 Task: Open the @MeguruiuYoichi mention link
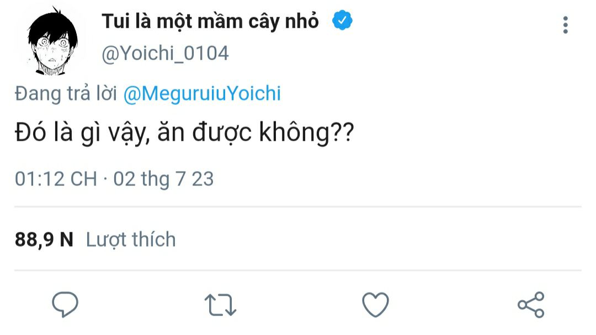[202, 94]
